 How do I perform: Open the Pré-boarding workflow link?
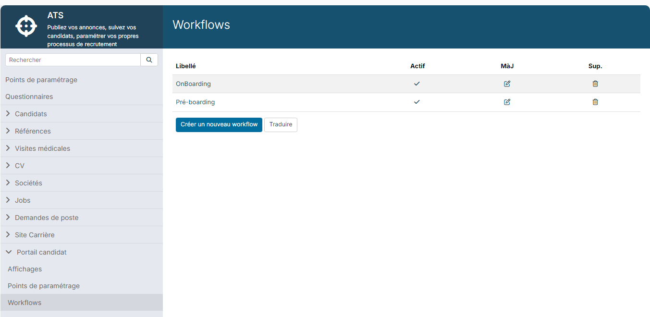coord(195,102)
